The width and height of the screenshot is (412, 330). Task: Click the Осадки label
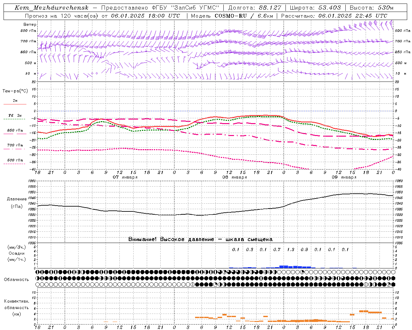point(17,253)
